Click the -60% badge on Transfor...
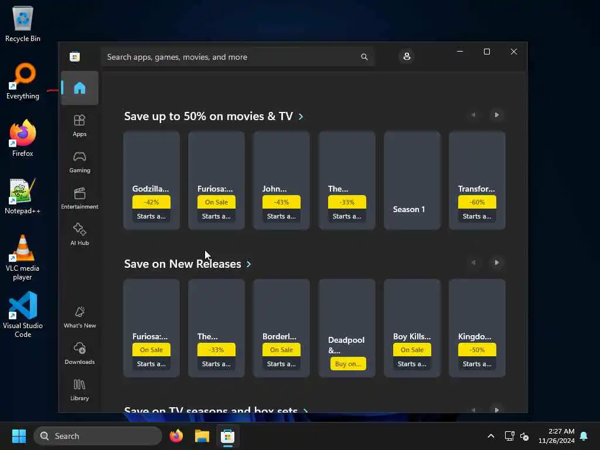 point(477,202)
